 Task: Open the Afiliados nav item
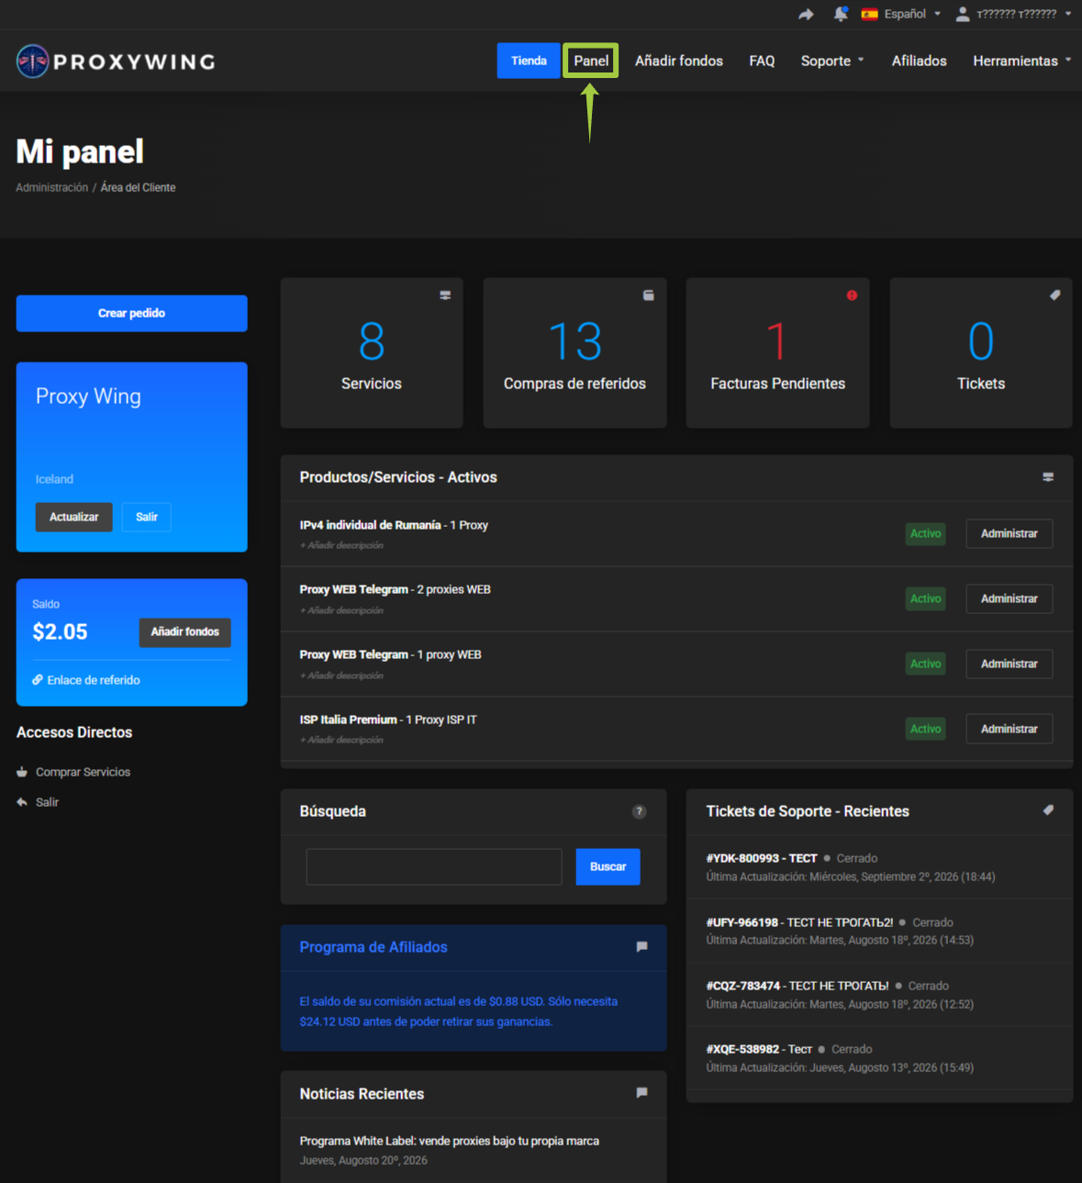(x=919, y=61)
